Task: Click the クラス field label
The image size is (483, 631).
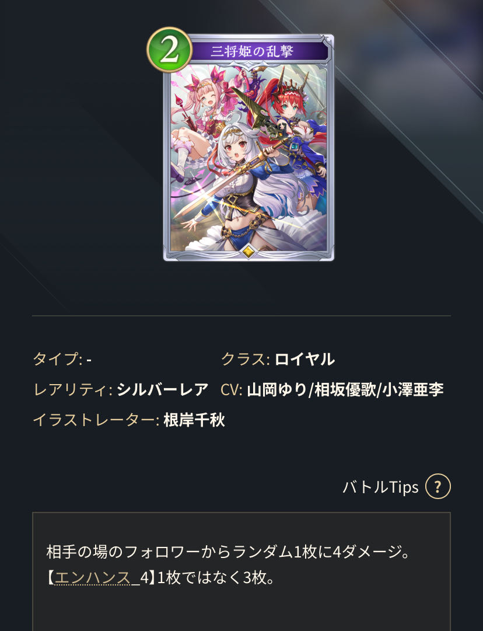Action: pos(246,359)
